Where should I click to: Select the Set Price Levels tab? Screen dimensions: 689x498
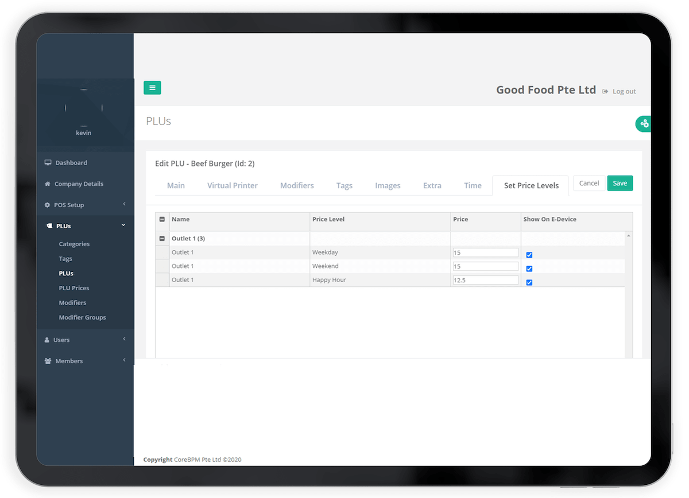(x=531, y=185)
